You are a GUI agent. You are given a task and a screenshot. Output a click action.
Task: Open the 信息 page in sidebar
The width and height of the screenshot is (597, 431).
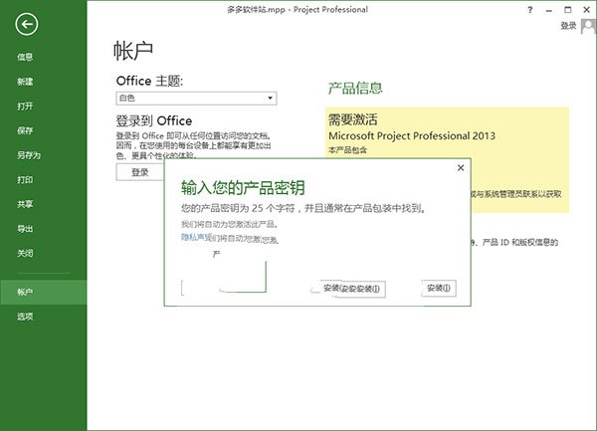(25, 57)
